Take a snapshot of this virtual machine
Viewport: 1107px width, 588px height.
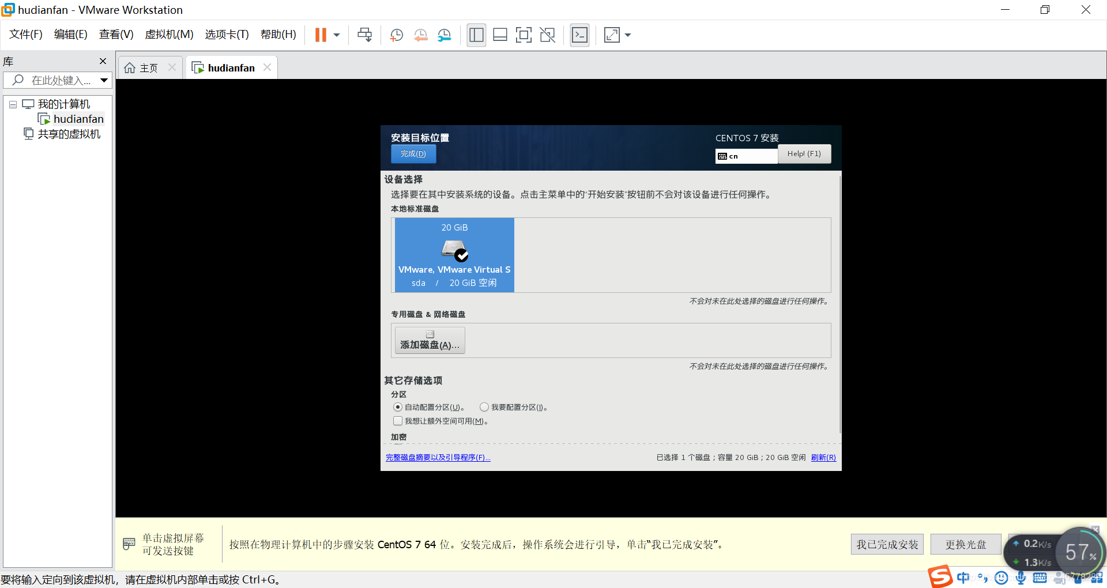point(396,35)
